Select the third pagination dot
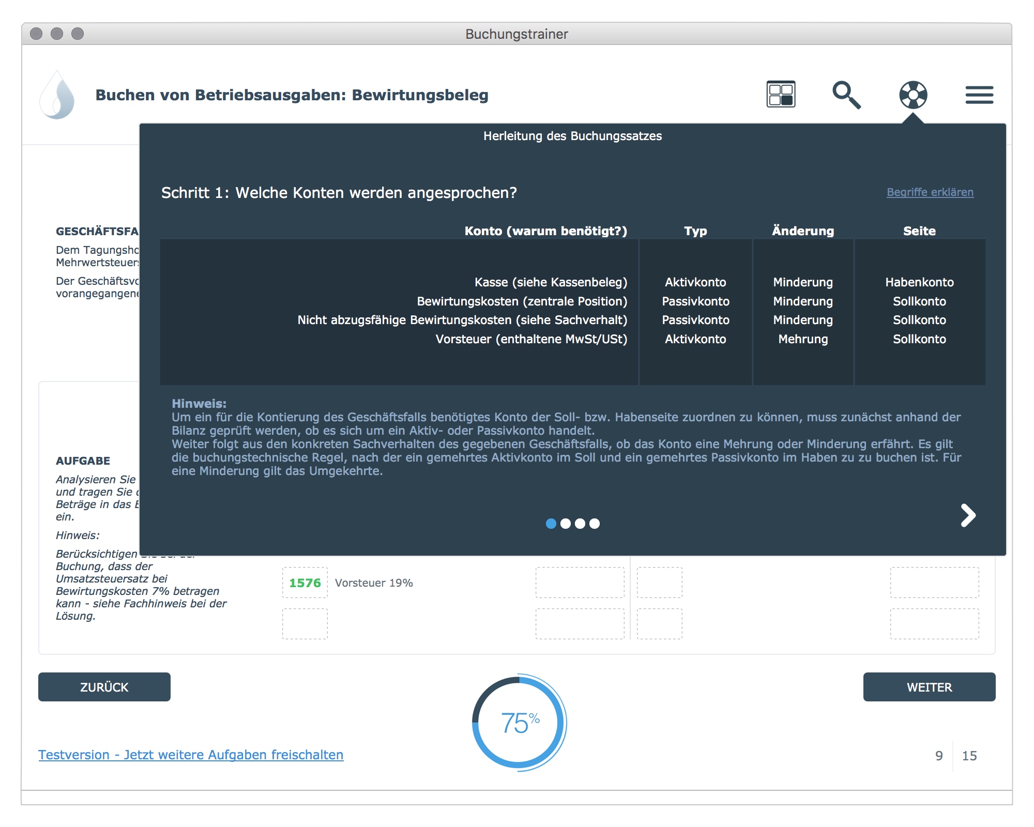Screen dimensions: 1034x827 tap(580, 524)
